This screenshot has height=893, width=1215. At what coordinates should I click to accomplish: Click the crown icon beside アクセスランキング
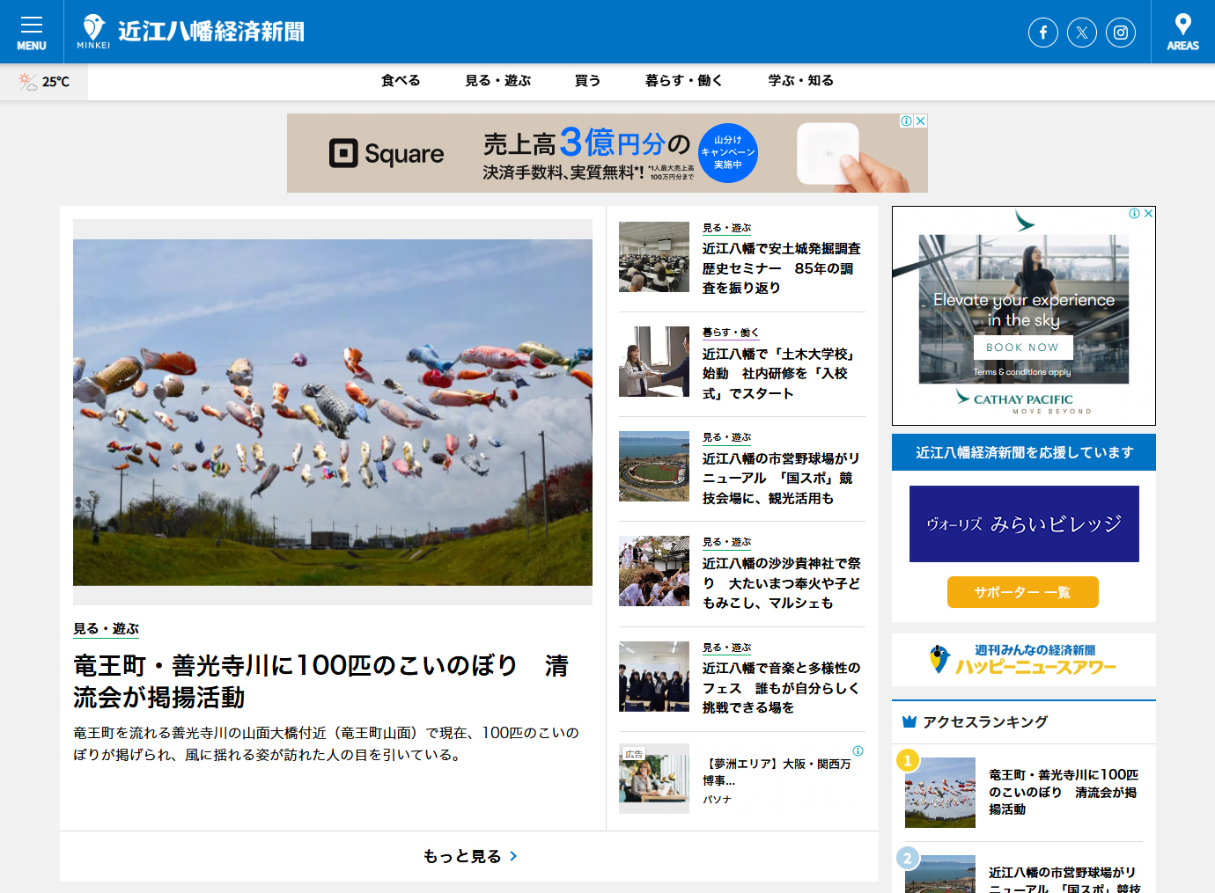pyautogui.click(x=909, y=721)
